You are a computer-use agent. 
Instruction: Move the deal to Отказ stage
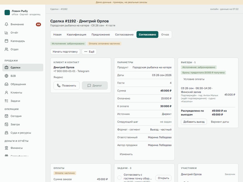click(x=165, y=35)
